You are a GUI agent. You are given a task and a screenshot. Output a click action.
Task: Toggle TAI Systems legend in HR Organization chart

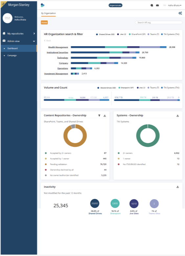(170, 34)
